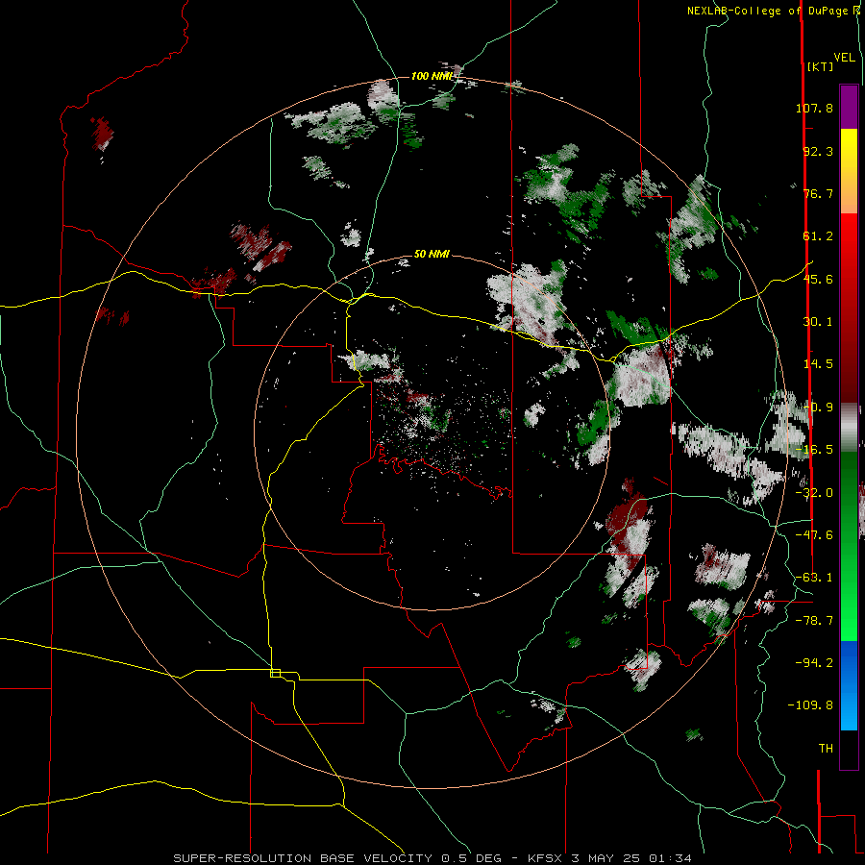Click the -109.8 velocity scale value
The height and width of the screenshot is (865, 865).
click(x=810, y=705)
